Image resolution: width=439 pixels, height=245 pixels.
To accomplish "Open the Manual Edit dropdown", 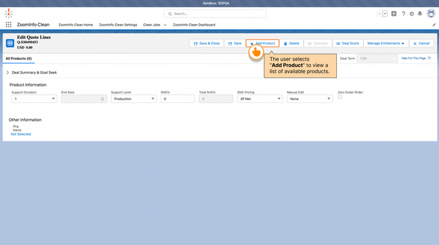I will [309, 99].
